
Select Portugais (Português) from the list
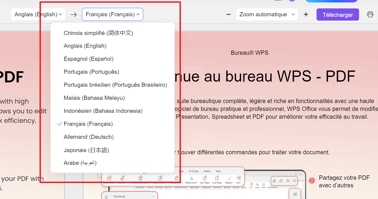[x=112, y=72]
